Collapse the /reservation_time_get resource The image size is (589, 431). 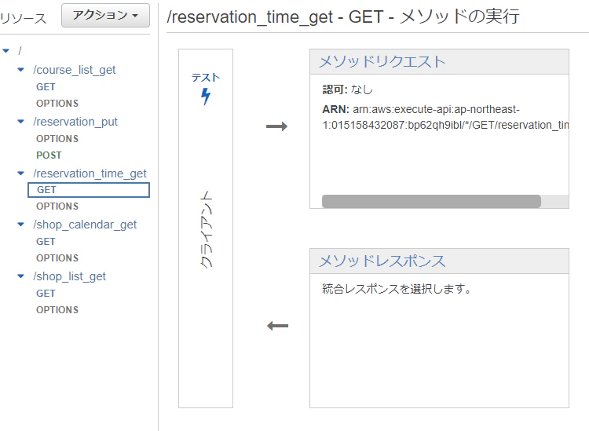click(x=21, y=173)
